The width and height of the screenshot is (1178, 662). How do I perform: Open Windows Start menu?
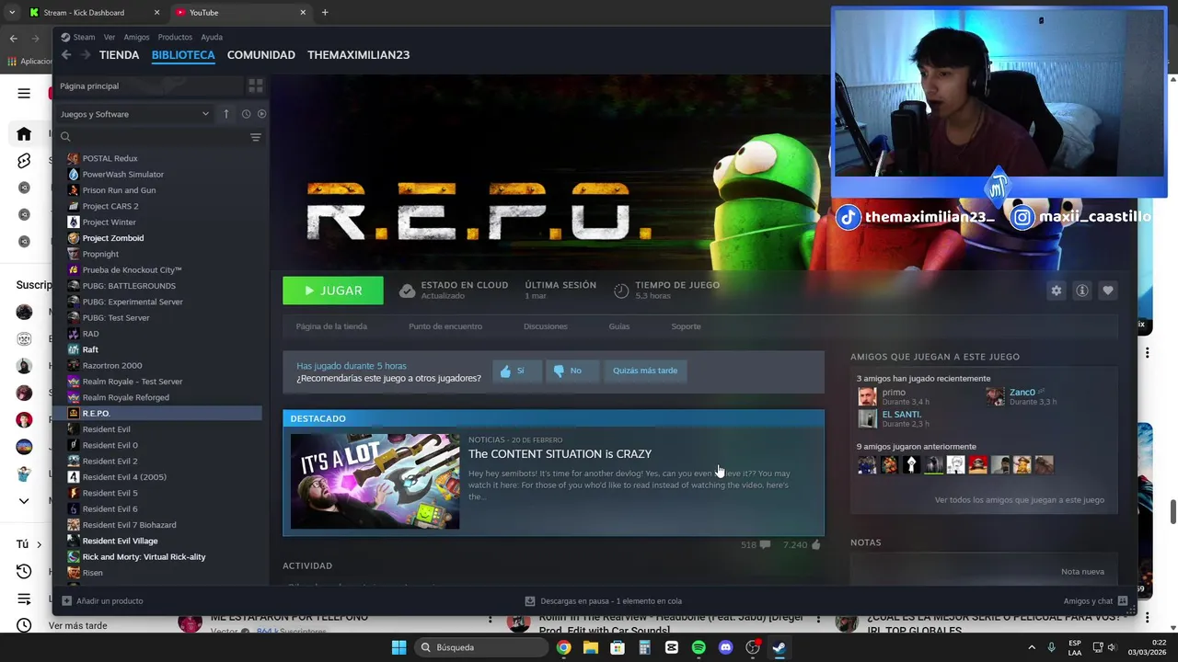tap(398, 647)
